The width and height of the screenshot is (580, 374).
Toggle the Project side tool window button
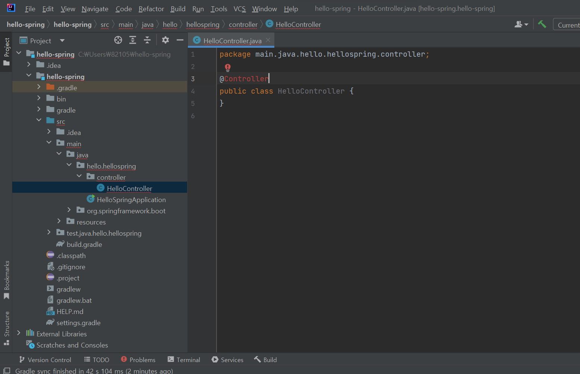[6, 52]
